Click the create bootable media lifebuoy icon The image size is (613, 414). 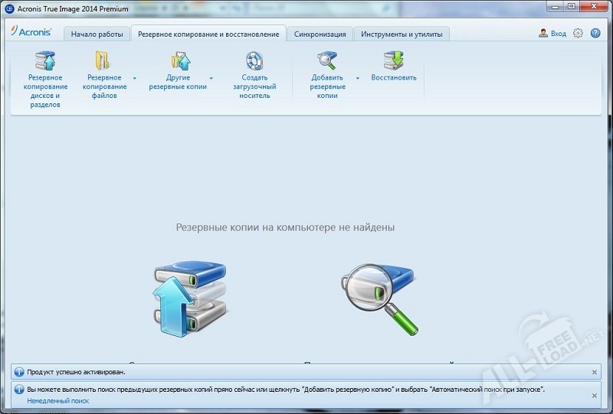click(x=254, y=60)
